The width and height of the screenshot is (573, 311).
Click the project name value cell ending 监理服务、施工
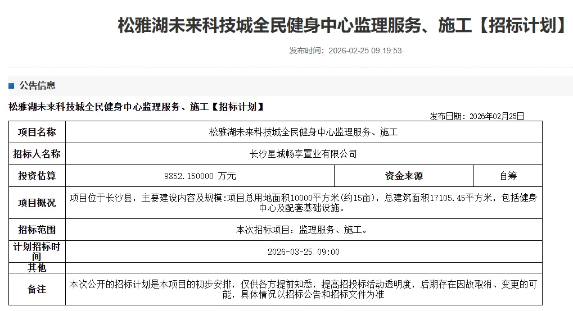pos(304,132)
